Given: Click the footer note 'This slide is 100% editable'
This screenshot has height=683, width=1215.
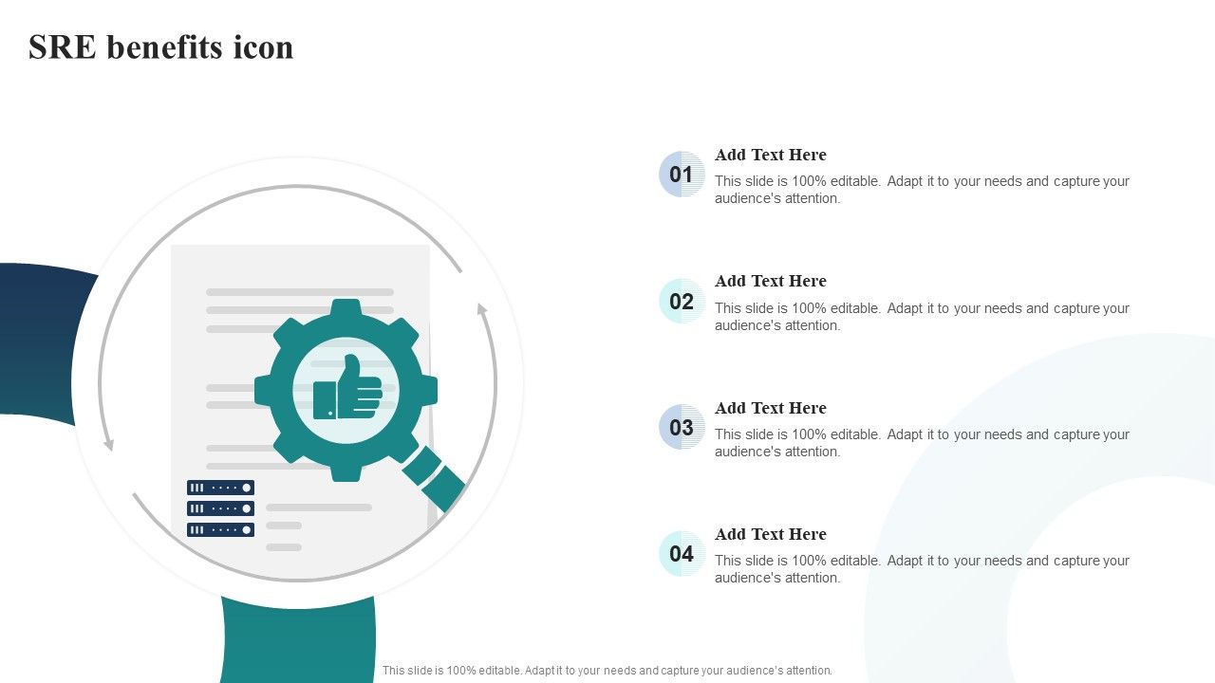Looking at the screenshot, I should click(x=607, y=670).
